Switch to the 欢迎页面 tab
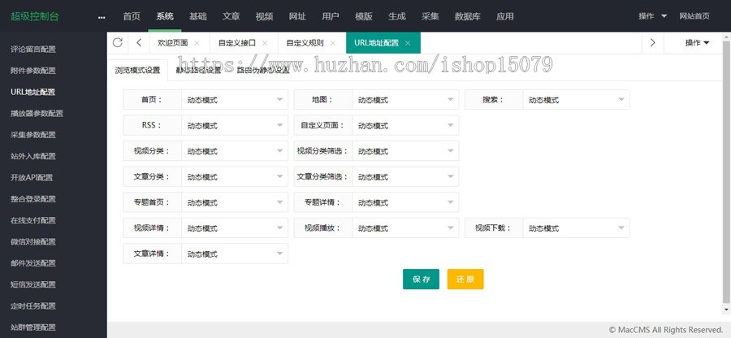The height and width of the screenshot is (338, 731). pos(172,43)
